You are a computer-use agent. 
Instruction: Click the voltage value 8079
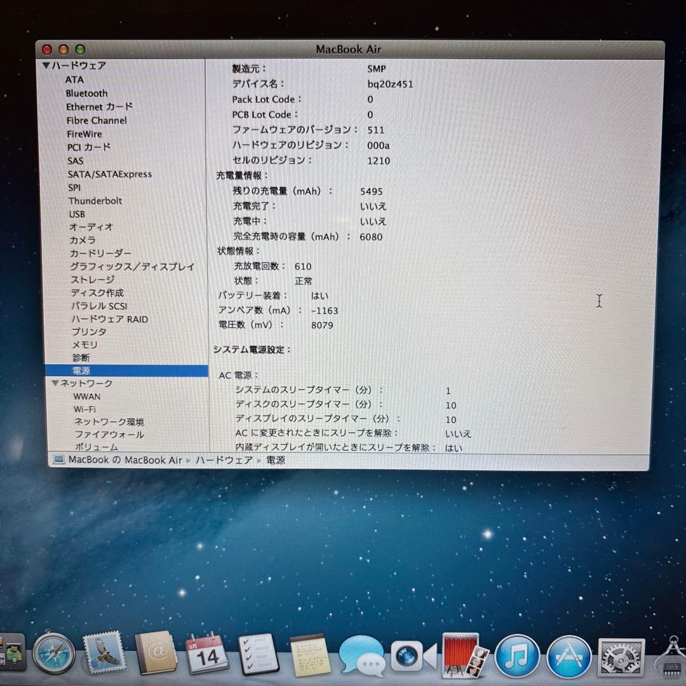(x=323, y=325)
